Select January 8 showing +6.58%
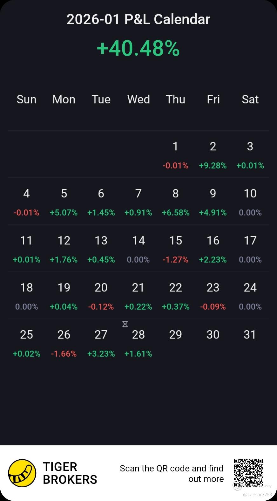Viewport: 277px width, 501px height. tap(176, 202)
